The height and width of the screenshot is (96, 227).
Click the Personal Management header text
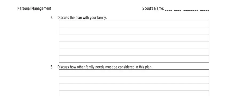pyautogui.click(x=34, y=9)
